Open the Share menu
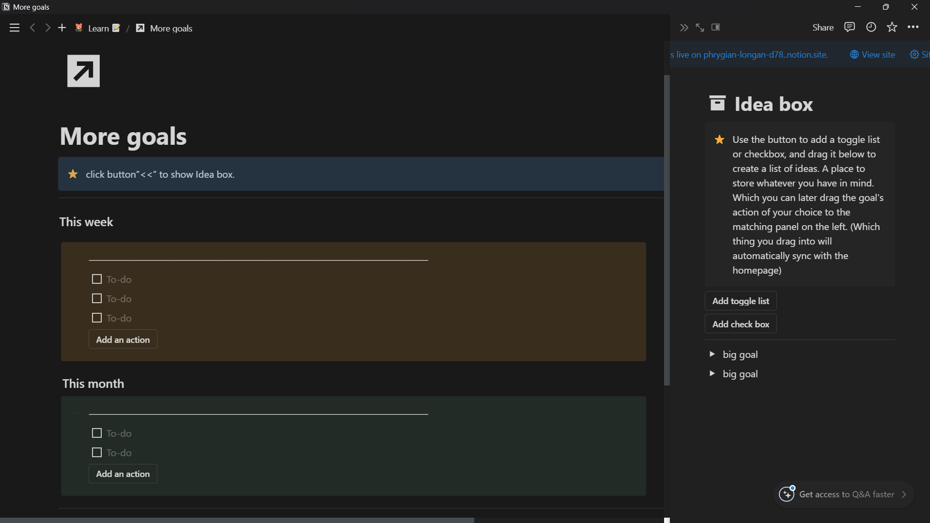Viewport: 930px width, 523px height. click(x=823, y=28)
